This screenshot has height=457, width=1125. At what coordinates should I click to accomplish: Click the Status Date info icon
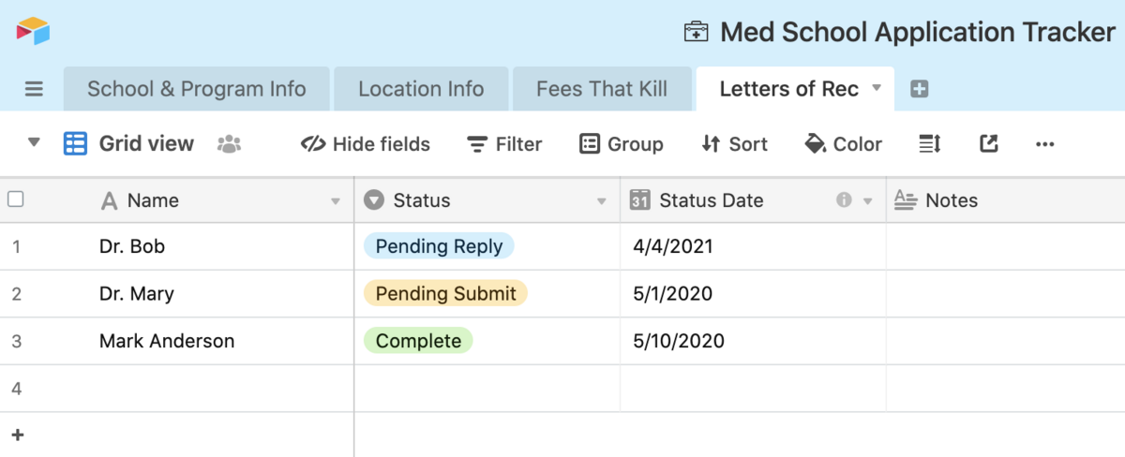(x=844, y=200)
